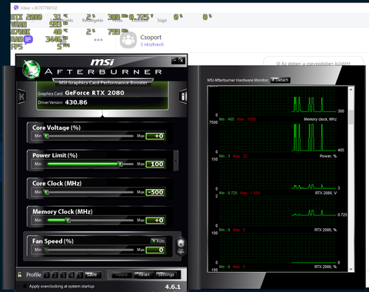Click the RTX 2080, V graph label
Image resolution: width=369 pixels, height=292 pixels.
pos(326,193)
